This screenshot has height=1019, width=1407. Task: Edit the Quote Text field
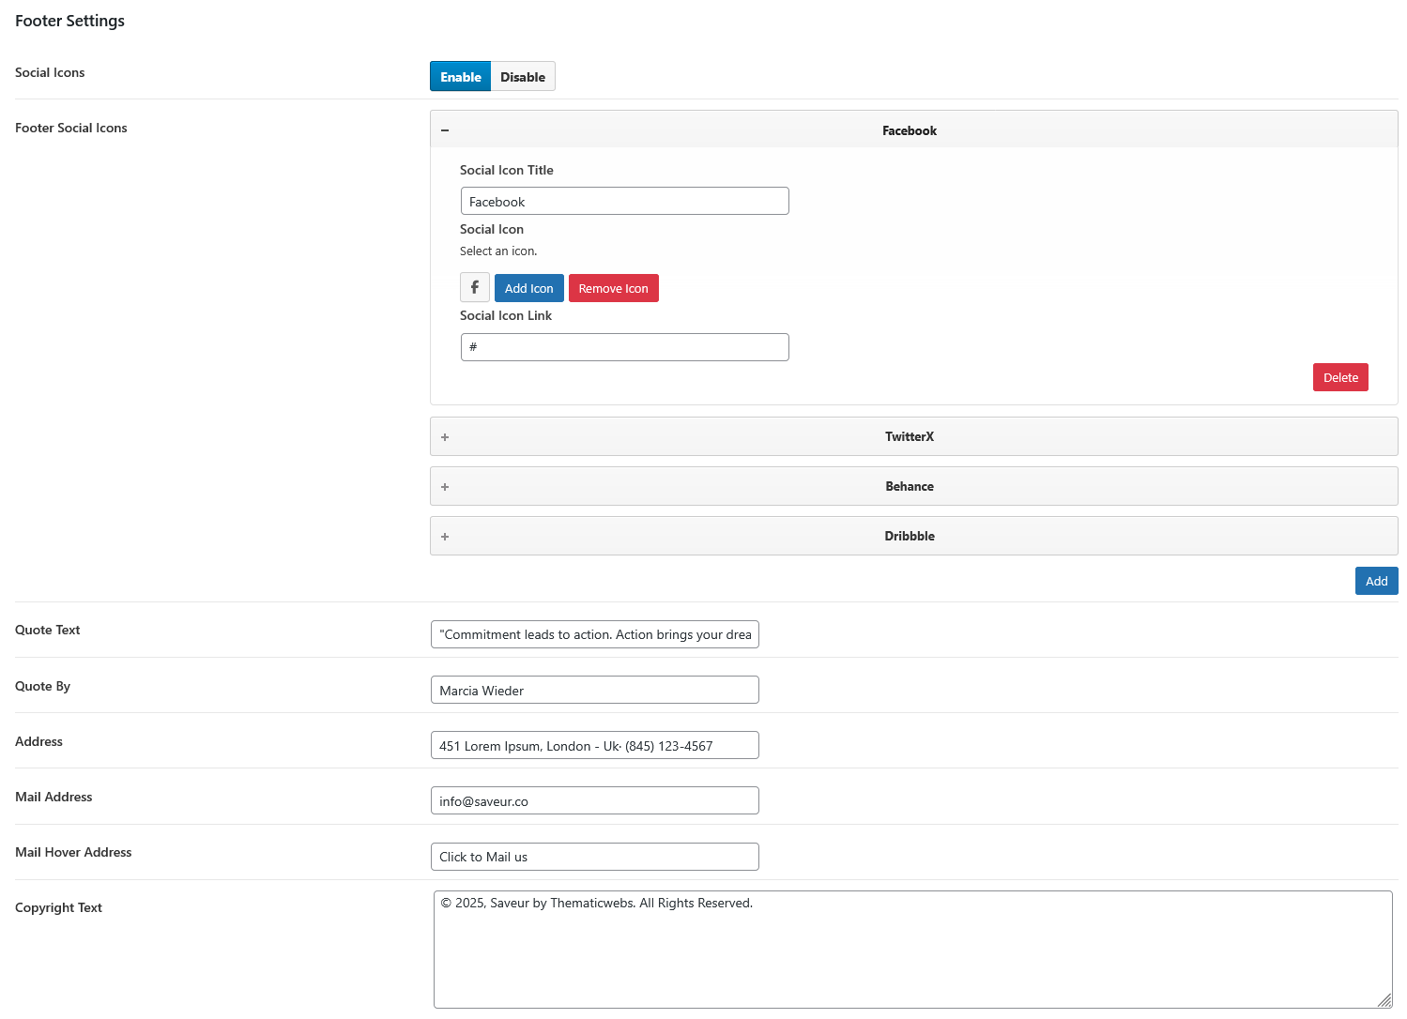click(594, 635)
